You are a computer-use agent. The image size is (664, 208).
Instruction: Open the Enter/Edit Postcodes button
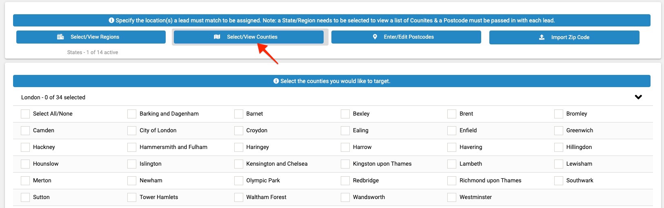coord(406,37)
